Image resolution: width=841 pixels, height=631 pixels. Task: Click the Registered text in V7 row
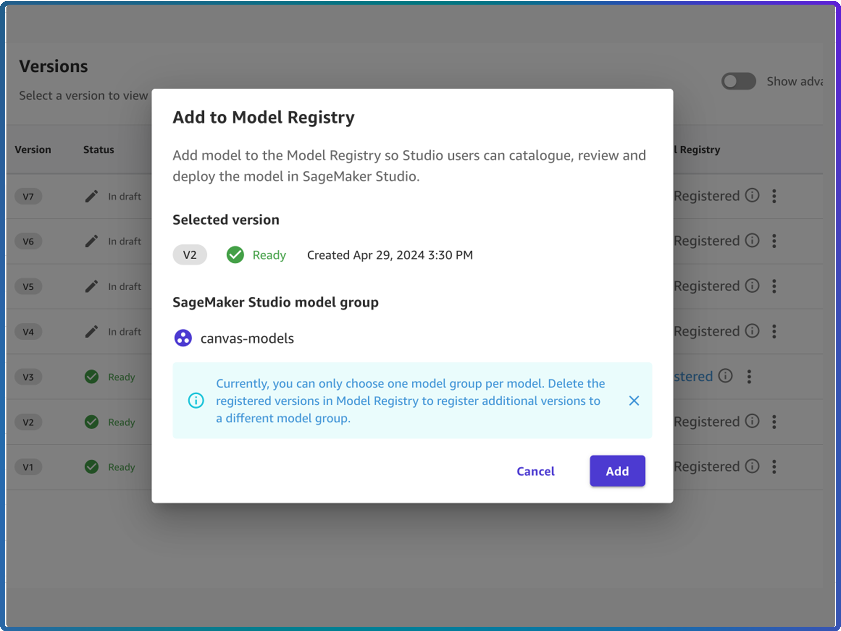coord(706,196)
